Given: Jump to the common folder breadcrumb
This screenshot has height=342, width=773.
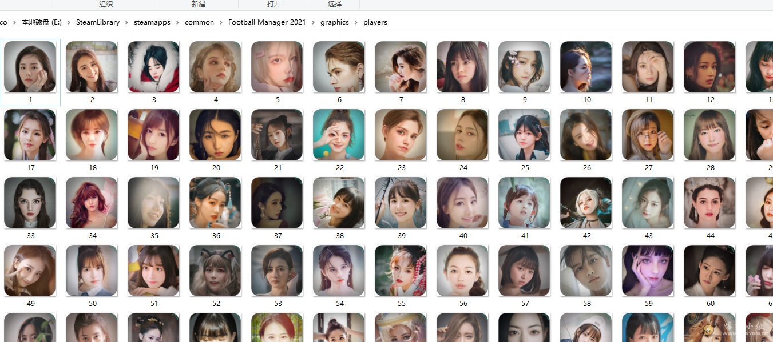Looking at the screenshot, I should coord(199,22).
